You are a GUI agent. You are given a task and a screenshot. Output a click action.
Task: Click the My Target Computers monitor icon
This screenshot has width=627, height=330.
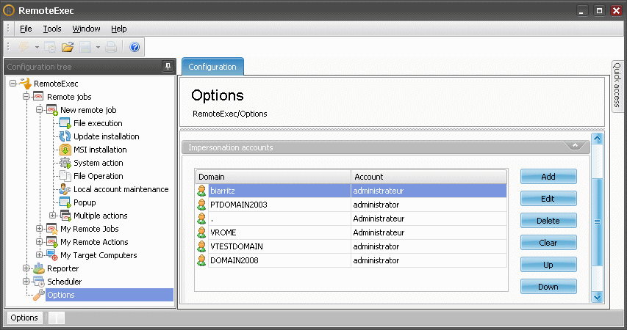click(52, 255)
